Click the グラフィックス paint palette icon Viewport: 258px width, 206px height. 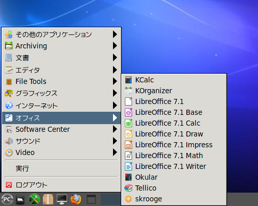coord(9,93)
